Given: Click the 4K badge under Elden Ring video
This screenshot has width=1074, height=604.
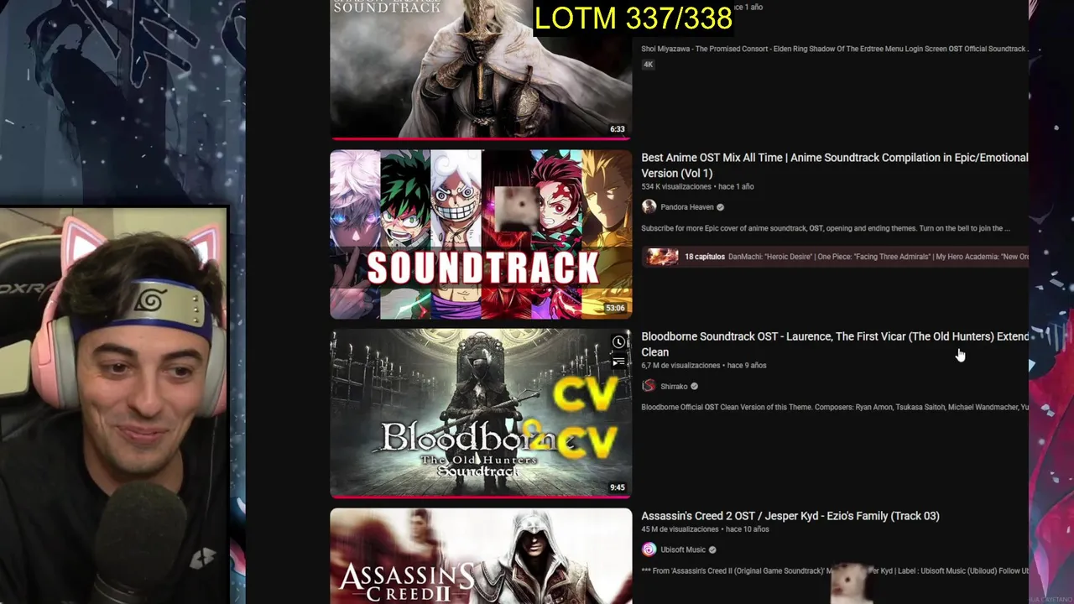Looking at the screenshot, I should pyautogui.click(x=648, y=65).
